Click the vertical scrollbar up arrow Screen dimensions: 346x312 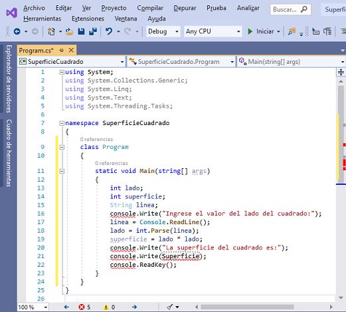pyautogui.click(x=341, y=81)
